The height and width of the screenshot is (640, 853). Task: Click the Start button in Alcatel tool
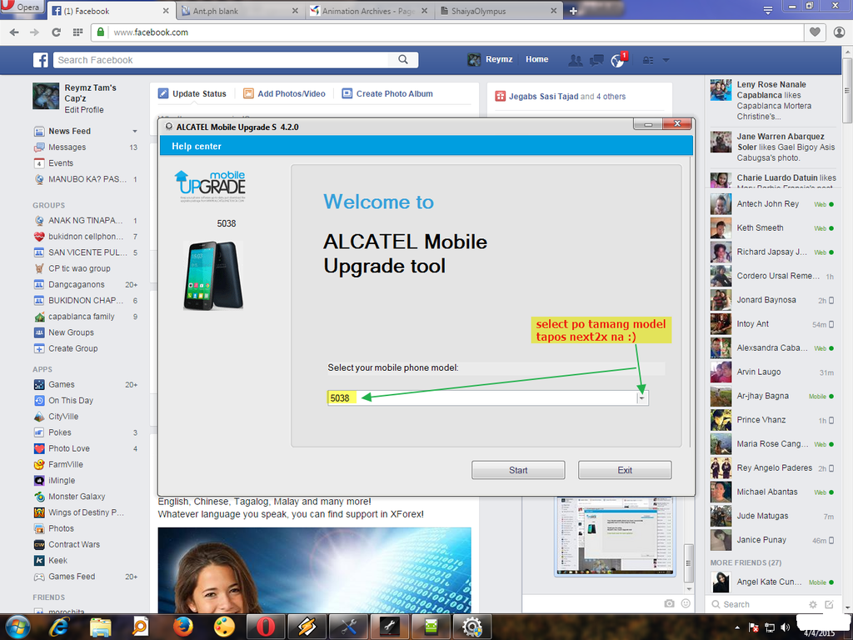(518, 470)
